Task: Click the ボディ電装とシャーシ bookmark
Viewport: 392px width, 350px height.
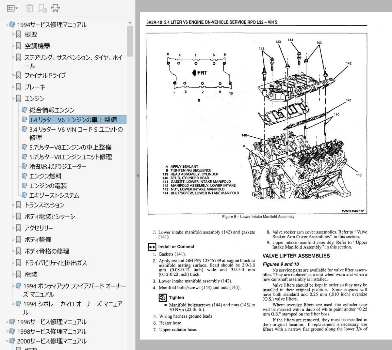Action: tap(50, 217)
